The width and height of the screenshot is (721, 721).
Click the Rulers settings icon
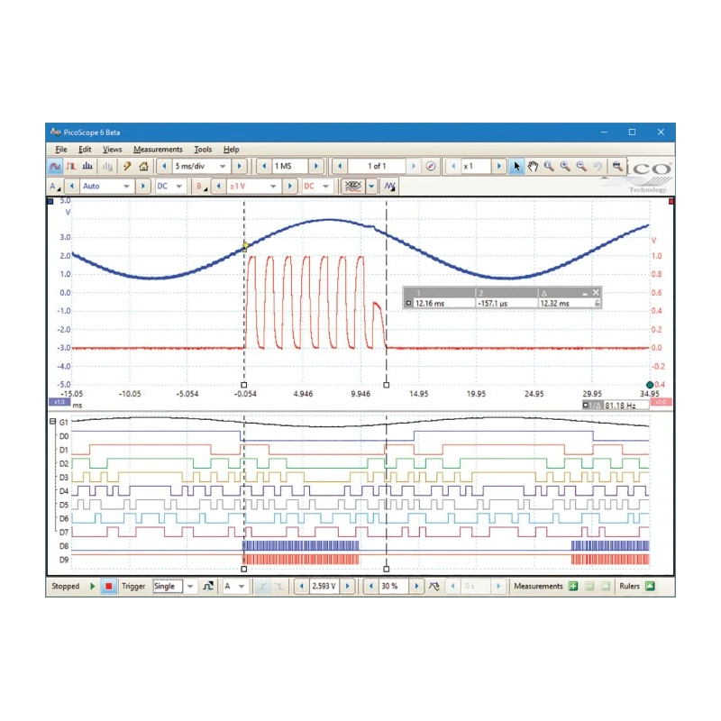click(x=650, y=587)
